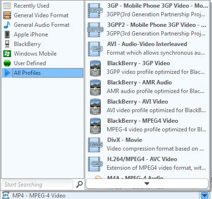This screenshot has width=212, height=199.
Task: Click the MP4 - MPEG-4 Video profile box
Action: (100, 195)
